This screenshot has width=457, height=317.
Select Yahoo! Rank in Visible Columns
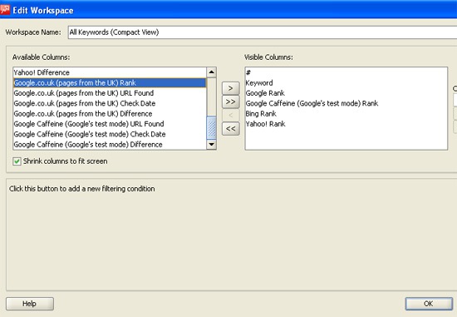(x=346, y=124)
